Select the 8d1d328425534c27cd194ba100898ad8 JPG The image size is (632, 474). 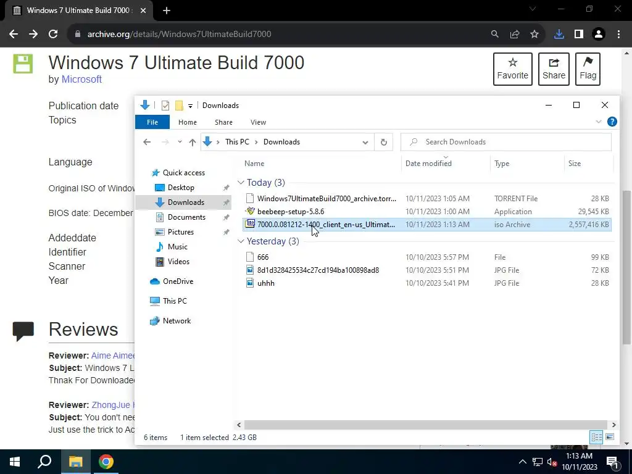(x=427, y=270)
